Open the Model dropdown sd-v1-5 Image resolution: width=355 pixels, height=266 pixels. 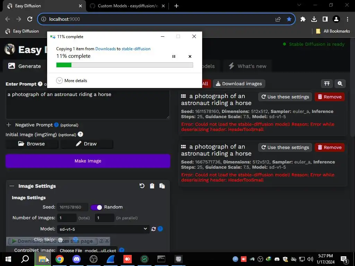click(x=103, y=229)
